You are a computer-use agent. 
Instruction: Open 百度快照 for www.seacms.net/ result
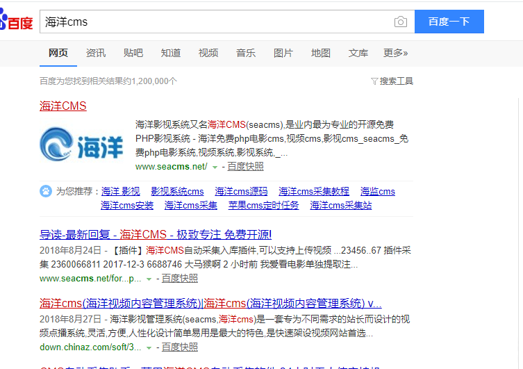[x=245, y=167]
